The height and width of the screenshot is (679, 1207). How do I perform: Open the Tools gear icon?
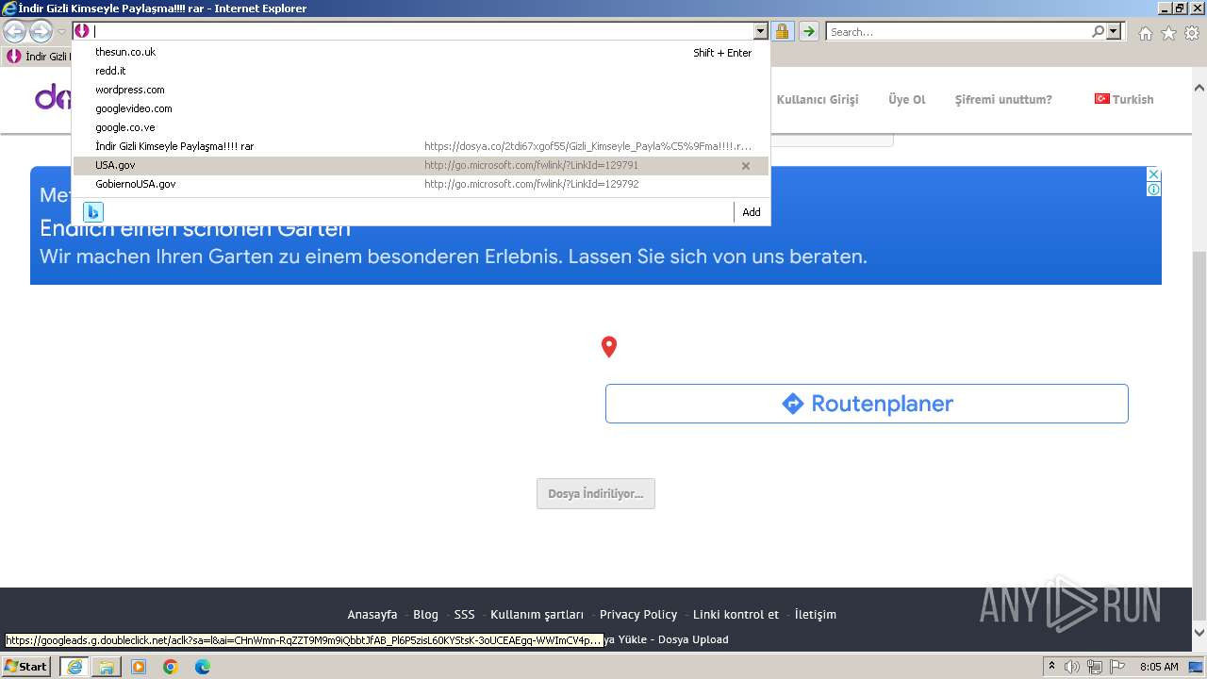click(x=1192, y=33)
